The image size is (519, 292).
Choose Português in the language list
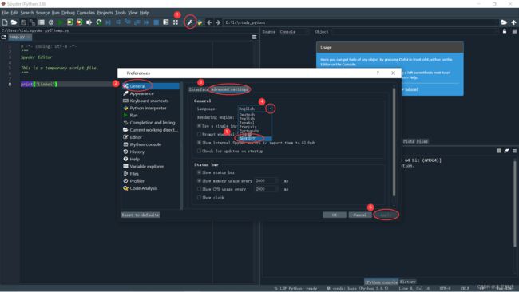click(x=249, y=131)
